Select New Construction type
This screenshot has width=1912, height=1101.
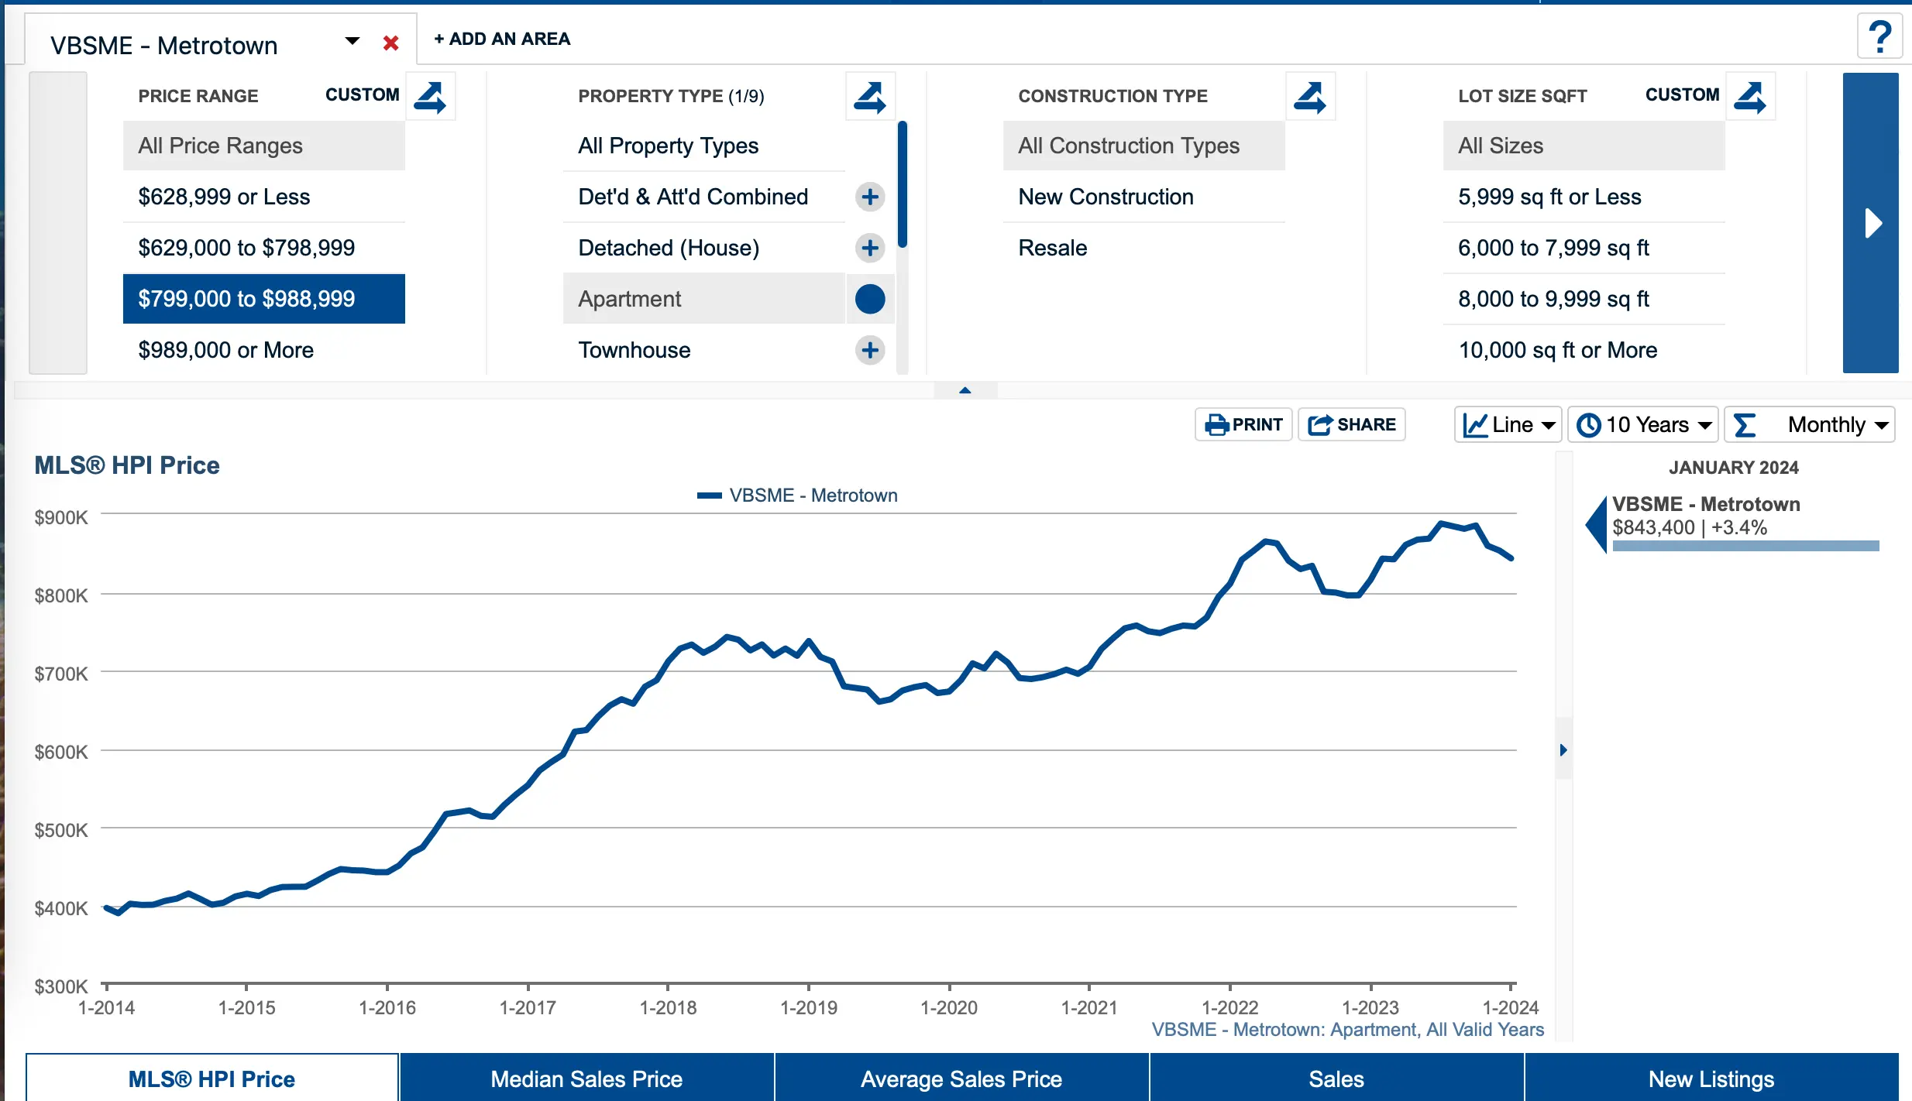[x=1144, y=197]
